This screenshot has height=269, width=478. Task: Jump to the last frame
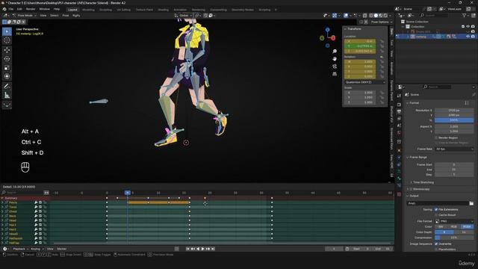pyautogui.click(x=213, y=249)
